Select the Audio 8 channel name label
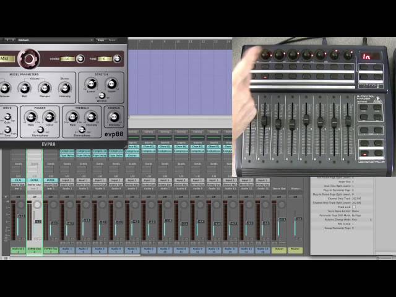 click(x=181, y=250)
